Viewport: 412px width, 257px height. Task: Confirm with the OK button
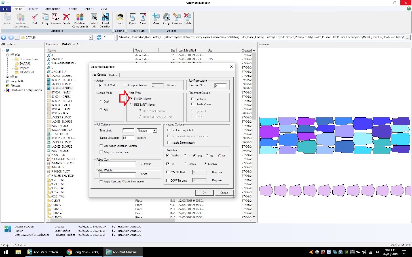(x=204, y=193)
